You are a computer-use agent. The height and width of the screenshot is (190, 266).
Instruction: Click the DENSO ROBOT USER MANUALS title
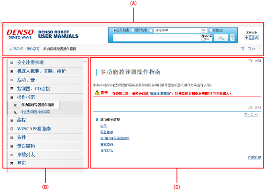[58, 34]
